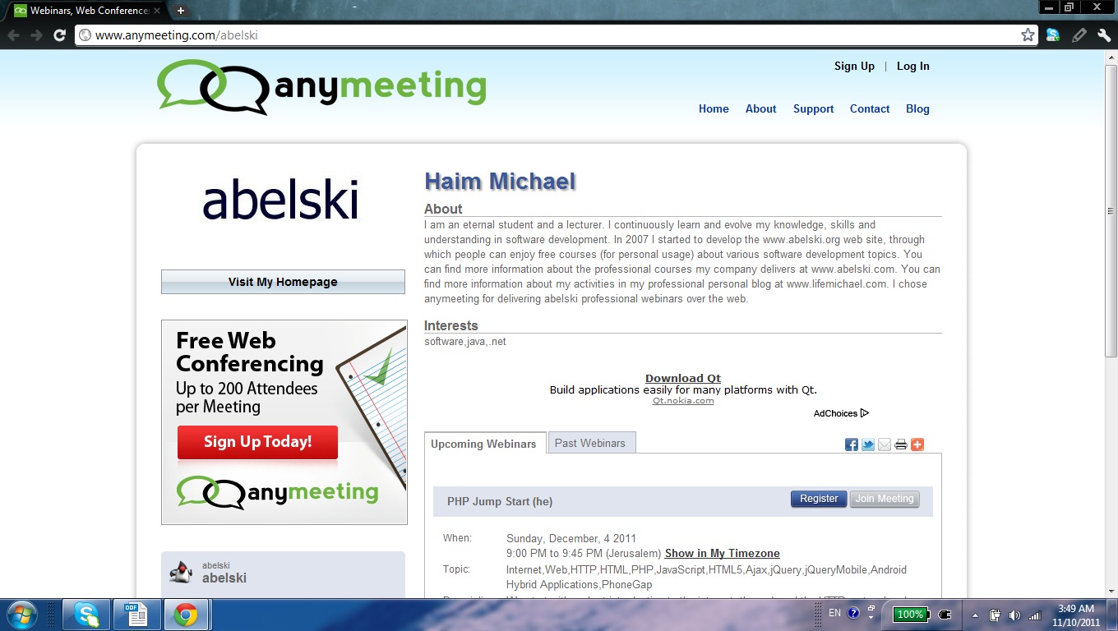The image size is (1118, 631).
Task: Share the page on Facebook
Action: (852, 444)
